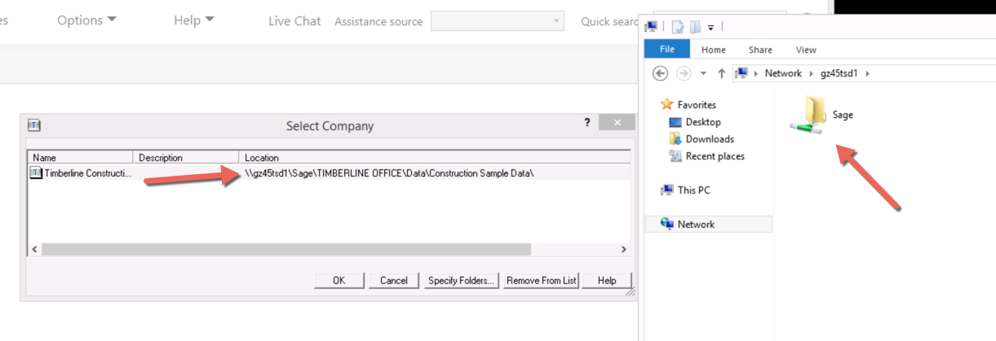Open the File tab in Explorer
Screen dimensions: 996x341
point(667,50)
